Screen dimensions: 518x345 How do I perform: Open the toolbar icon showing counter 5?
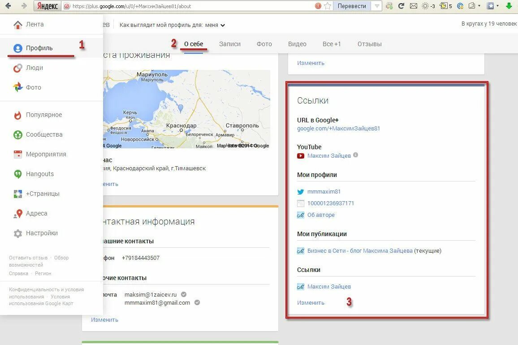click(x=446, y=6)
